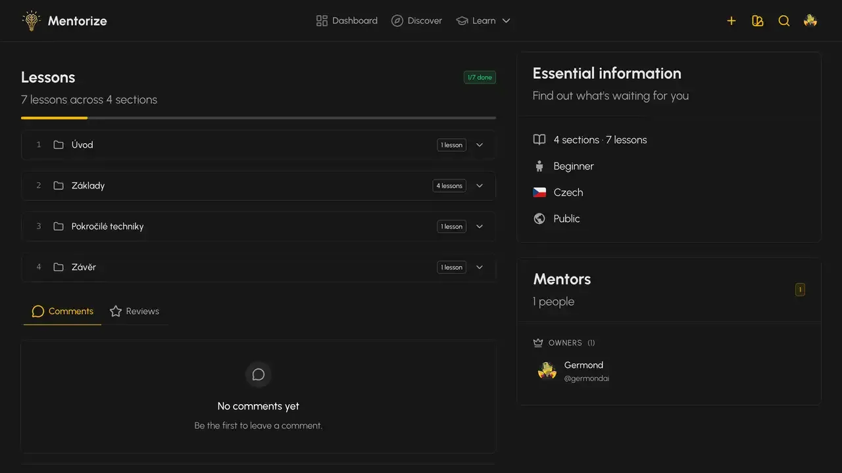Click the 1 lesson badge on Úvod

tap(452, 145)
